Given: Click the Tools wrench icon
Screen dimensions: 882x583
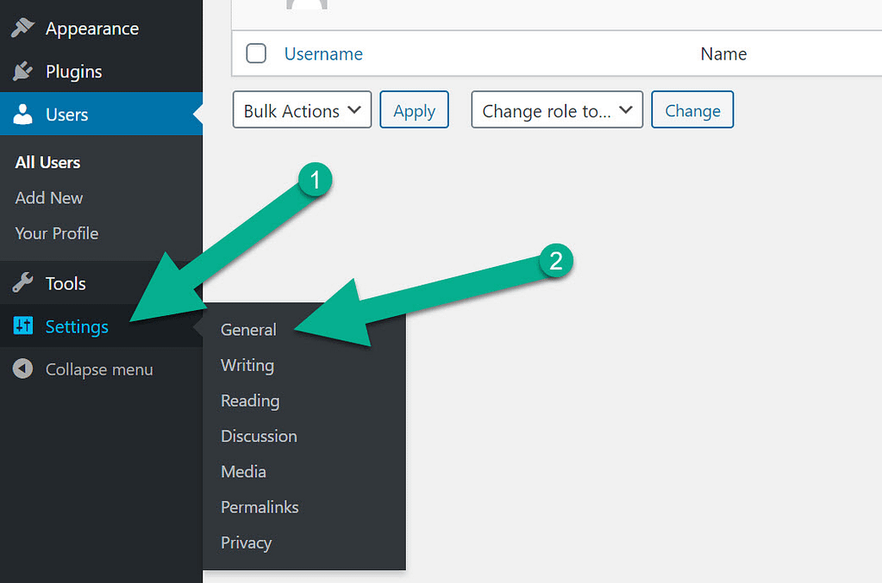Looking at the screenshot, I should pos(24,282).
